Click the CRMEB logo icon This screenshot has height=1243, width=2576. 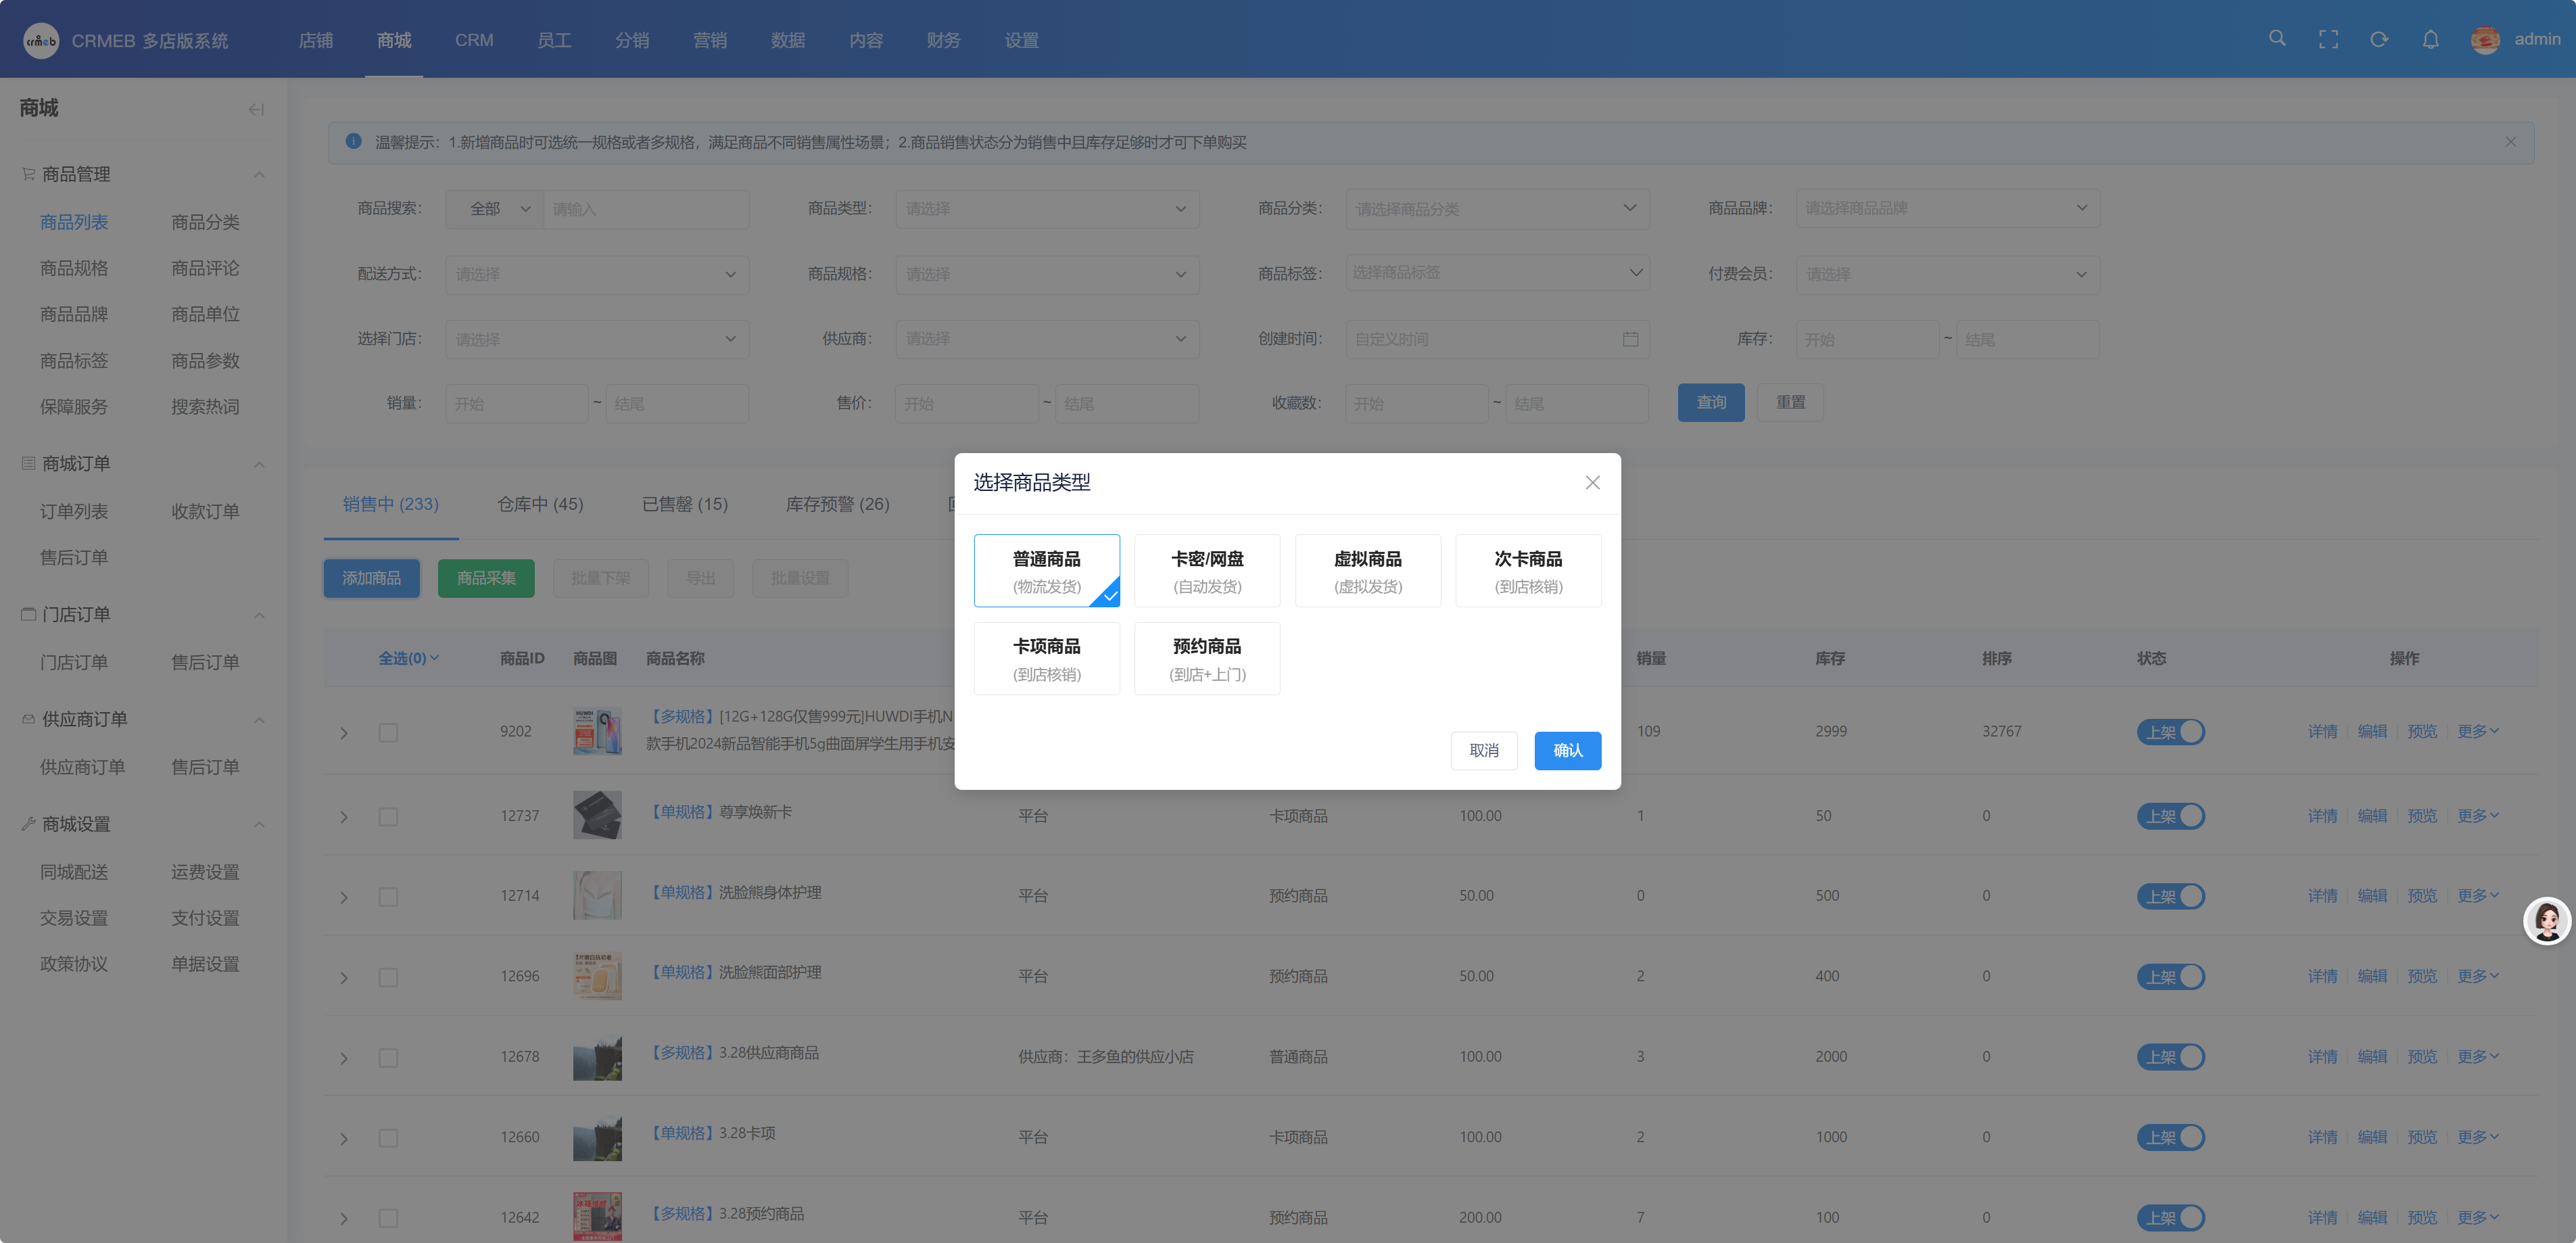[41, 40]
